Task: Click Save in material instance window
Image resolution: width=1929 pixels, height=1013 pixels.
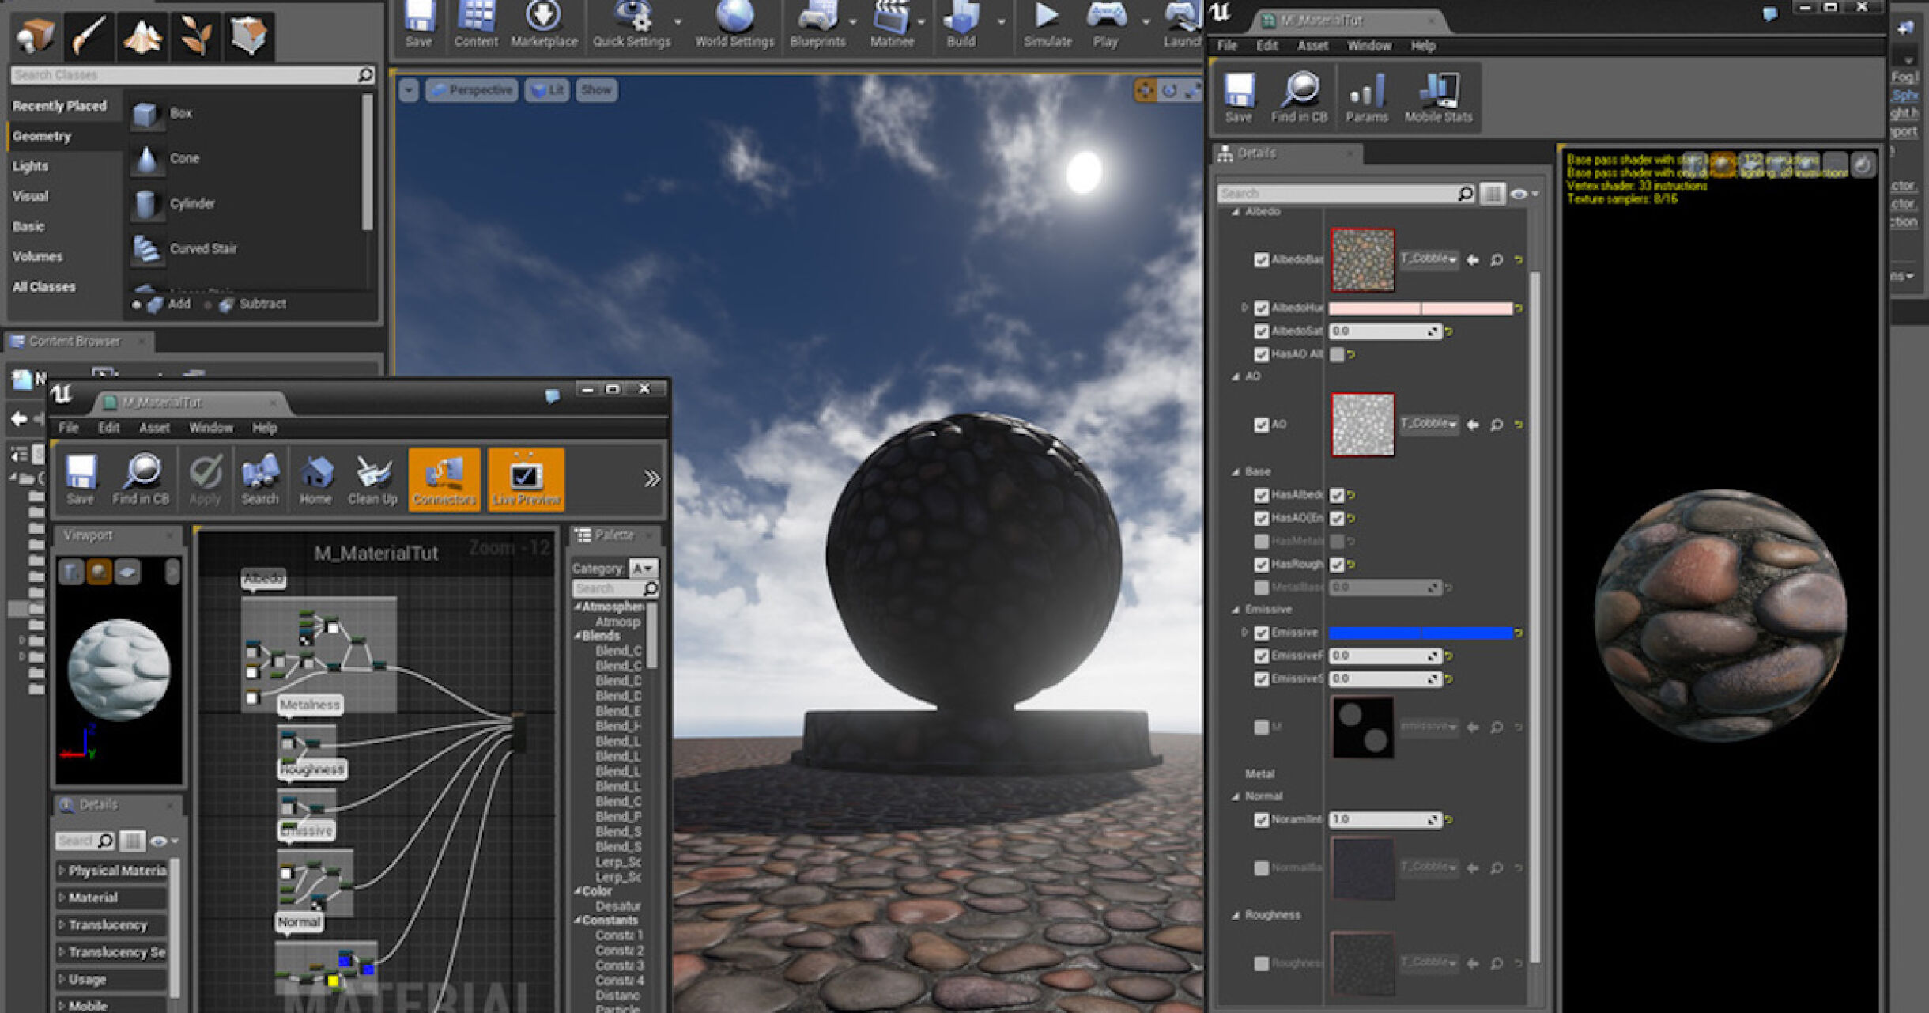Action: (x=1238, y=97)
